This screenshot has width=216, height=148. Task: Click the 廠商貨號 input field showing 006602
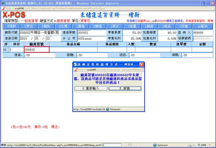point(36,50)
